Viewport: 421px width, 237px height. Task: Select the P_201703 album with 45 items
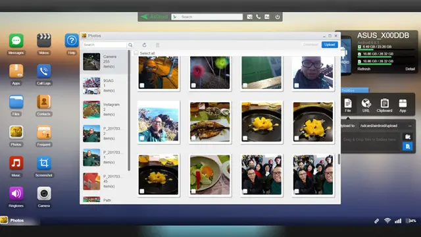tap(104, 182)
